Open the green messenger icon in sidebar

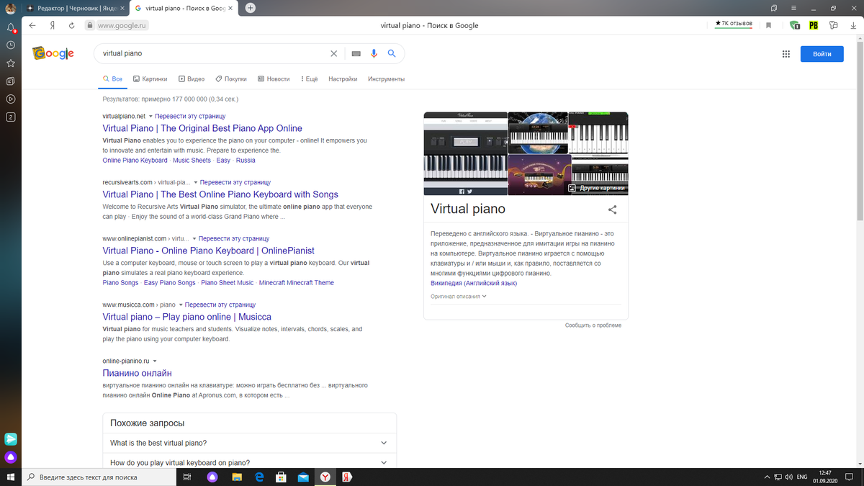[x=11, y=438]
